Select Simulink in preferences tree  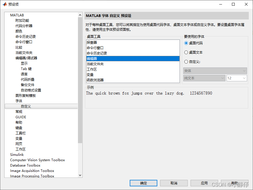click(17, 154)
